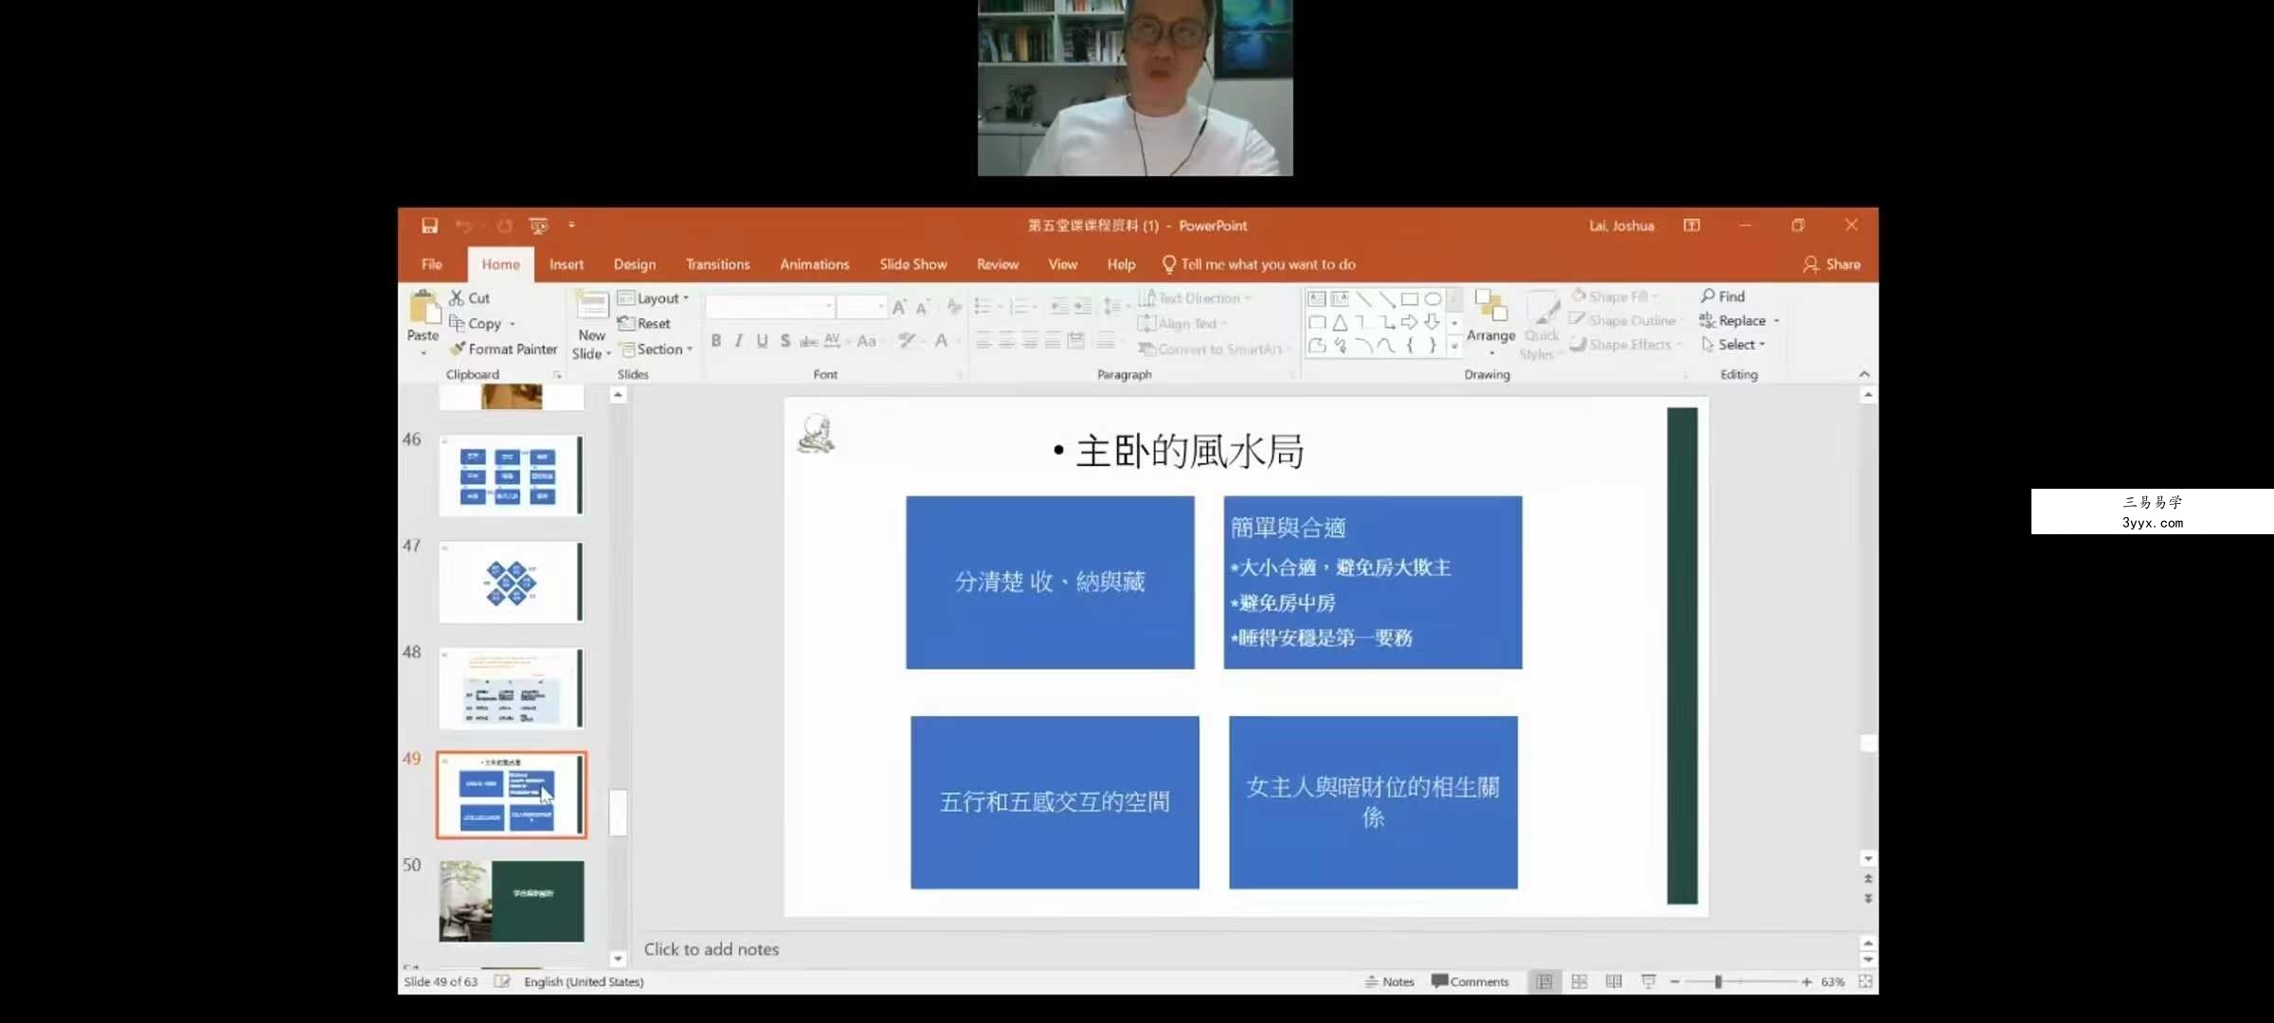The image size is (2274, 1023).
Task: Toggle text Shadow formatting
Action: tap(785, 341)
